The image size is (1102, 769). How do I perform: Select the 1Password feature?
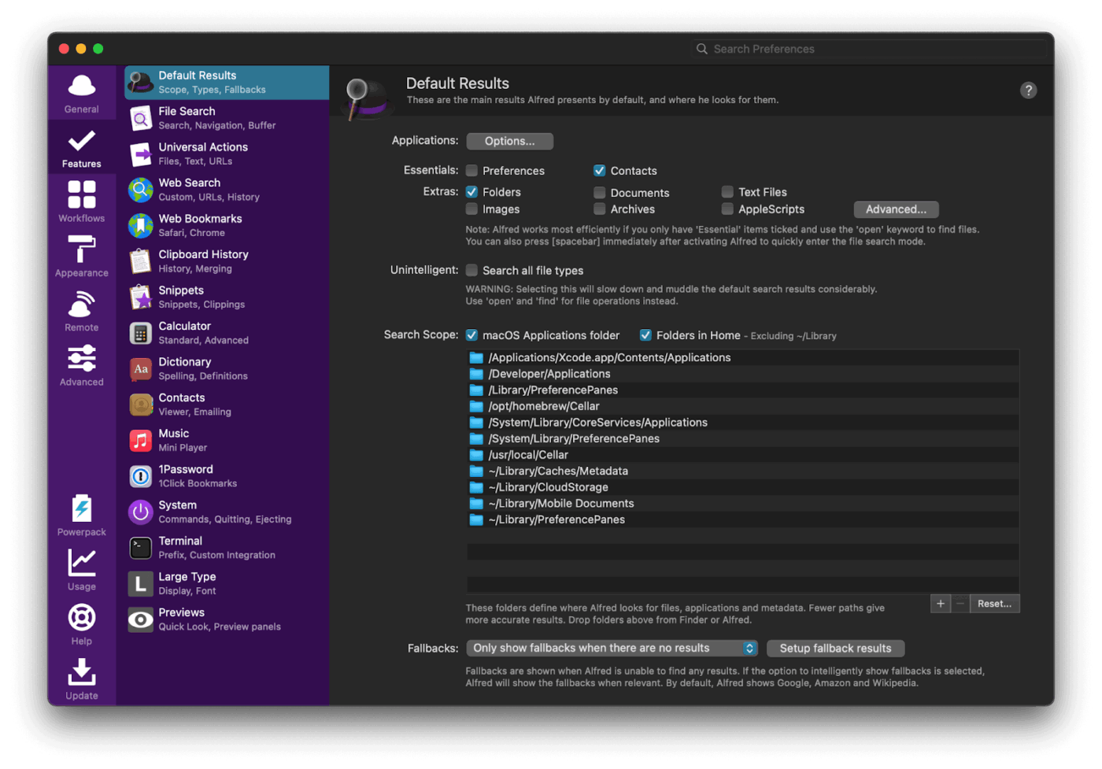click(185, 475)
